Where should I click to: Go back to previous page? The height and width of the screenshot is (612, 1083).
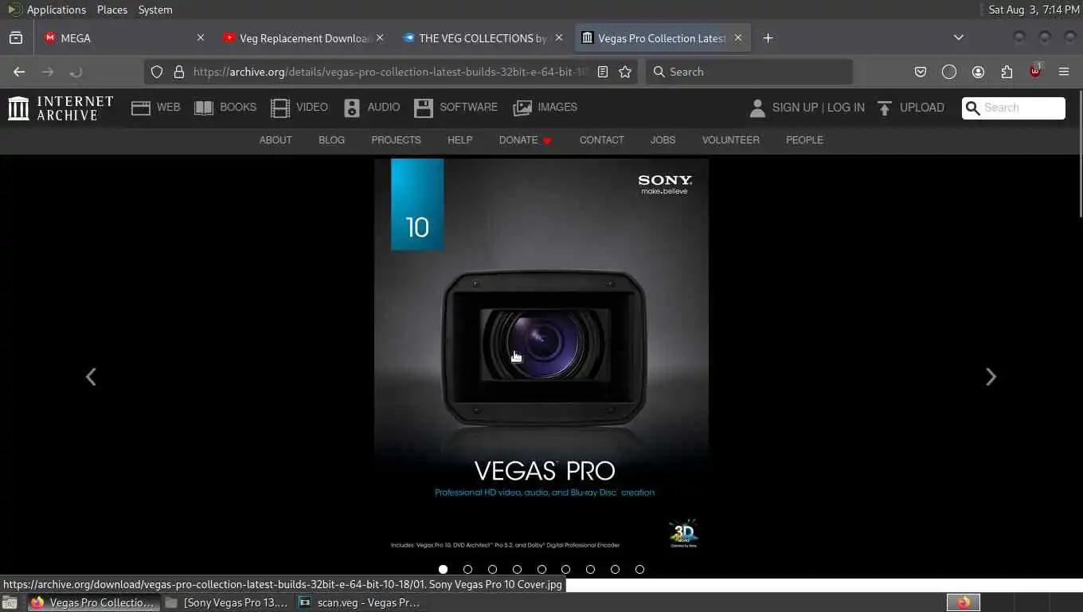pyautogui.click(x=19, y=72)
